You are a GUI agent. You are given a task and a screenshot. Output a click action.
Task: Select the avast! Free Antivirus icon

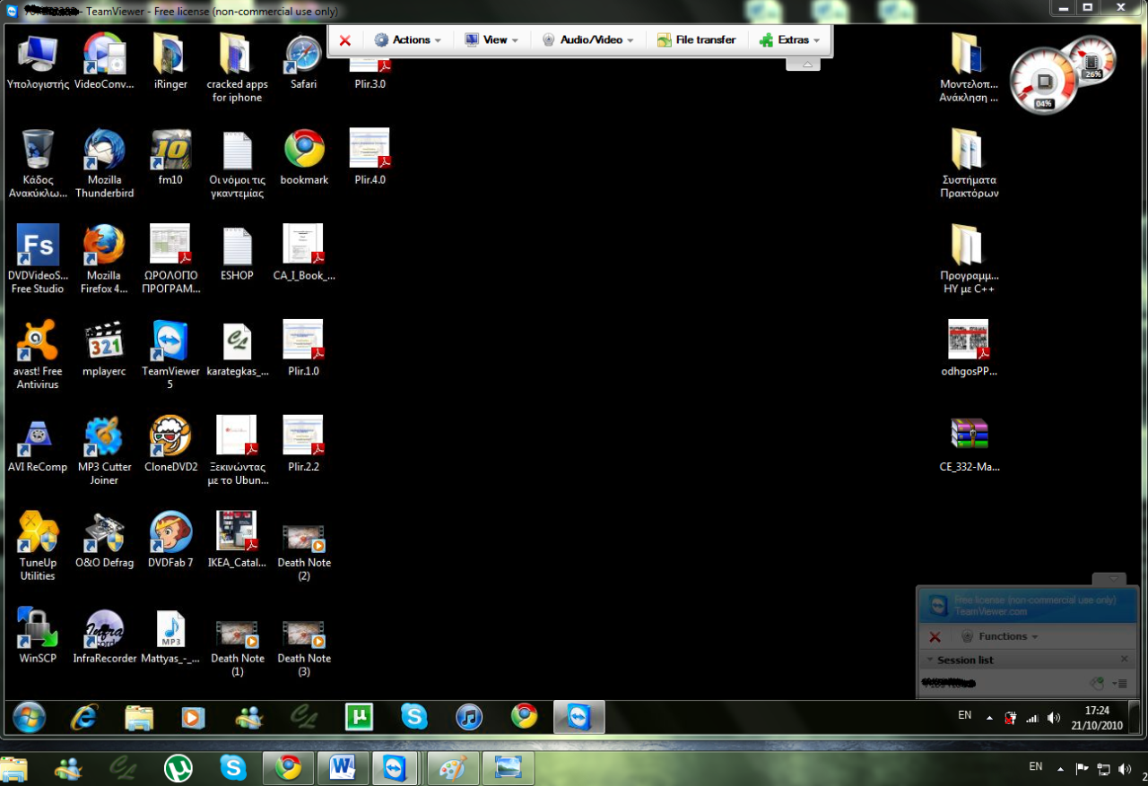coord(37,341)
